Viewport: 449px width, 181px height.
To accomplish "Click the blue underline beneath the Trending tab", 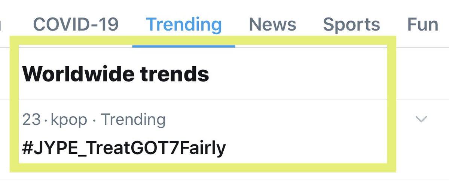I will coord(184,46).
